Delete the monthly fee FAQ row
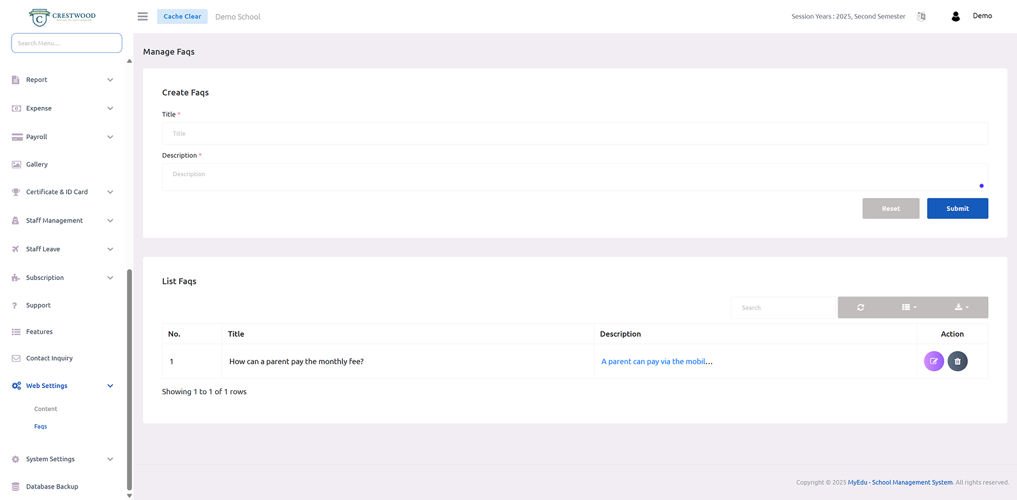The image size is (1017, 500). [957, 362]
